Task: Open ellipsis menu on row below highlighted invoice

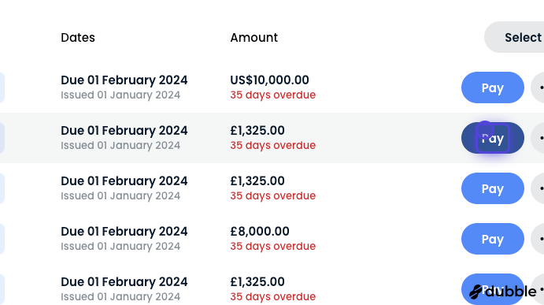Action: (538, 188)
